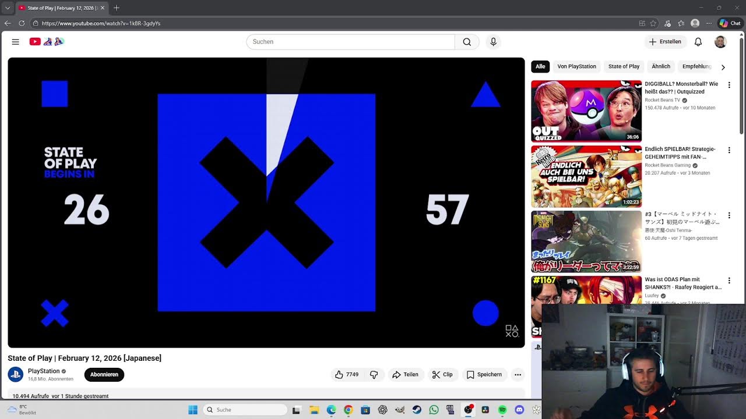Open the DIGGIBALL Outquizzed video thumbnail

point(586,111)
